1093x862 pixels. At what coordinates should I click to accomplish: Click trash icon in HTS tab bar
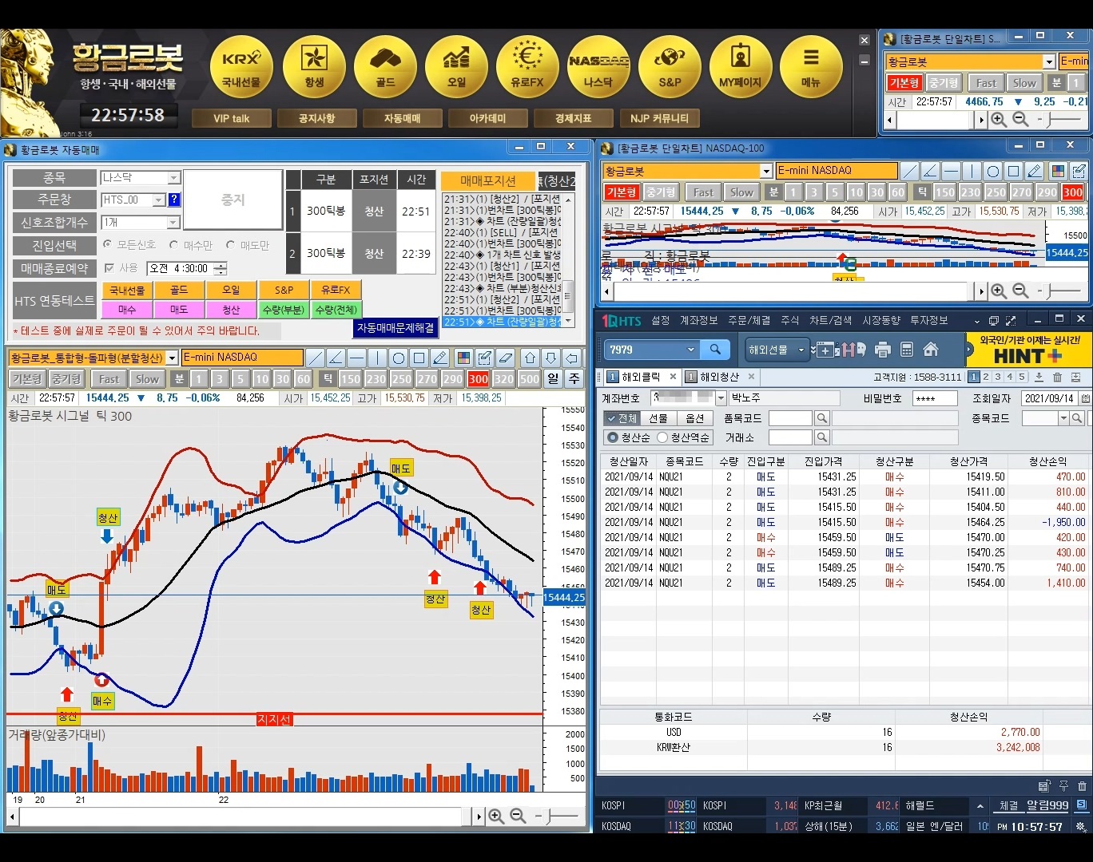click(x=1057, y=377)
